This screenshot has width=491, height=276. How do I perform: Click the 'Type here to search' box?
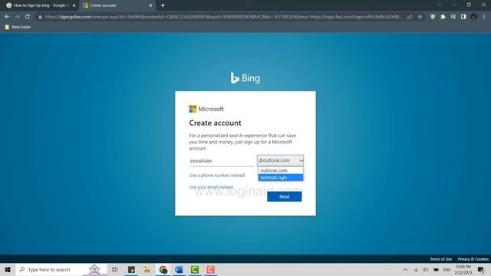(61, 269)
